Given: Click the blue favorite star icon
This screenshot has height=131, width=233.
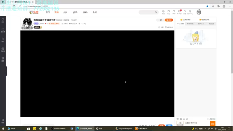Looking at the screenshot, I should point(207,6).
